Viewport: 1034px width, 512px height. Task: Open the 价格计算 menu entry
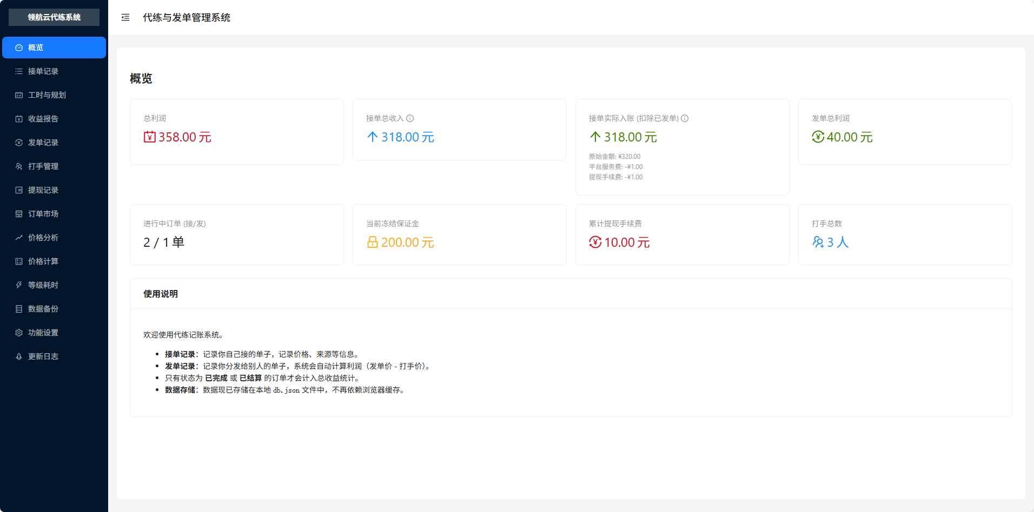(43, 261)
